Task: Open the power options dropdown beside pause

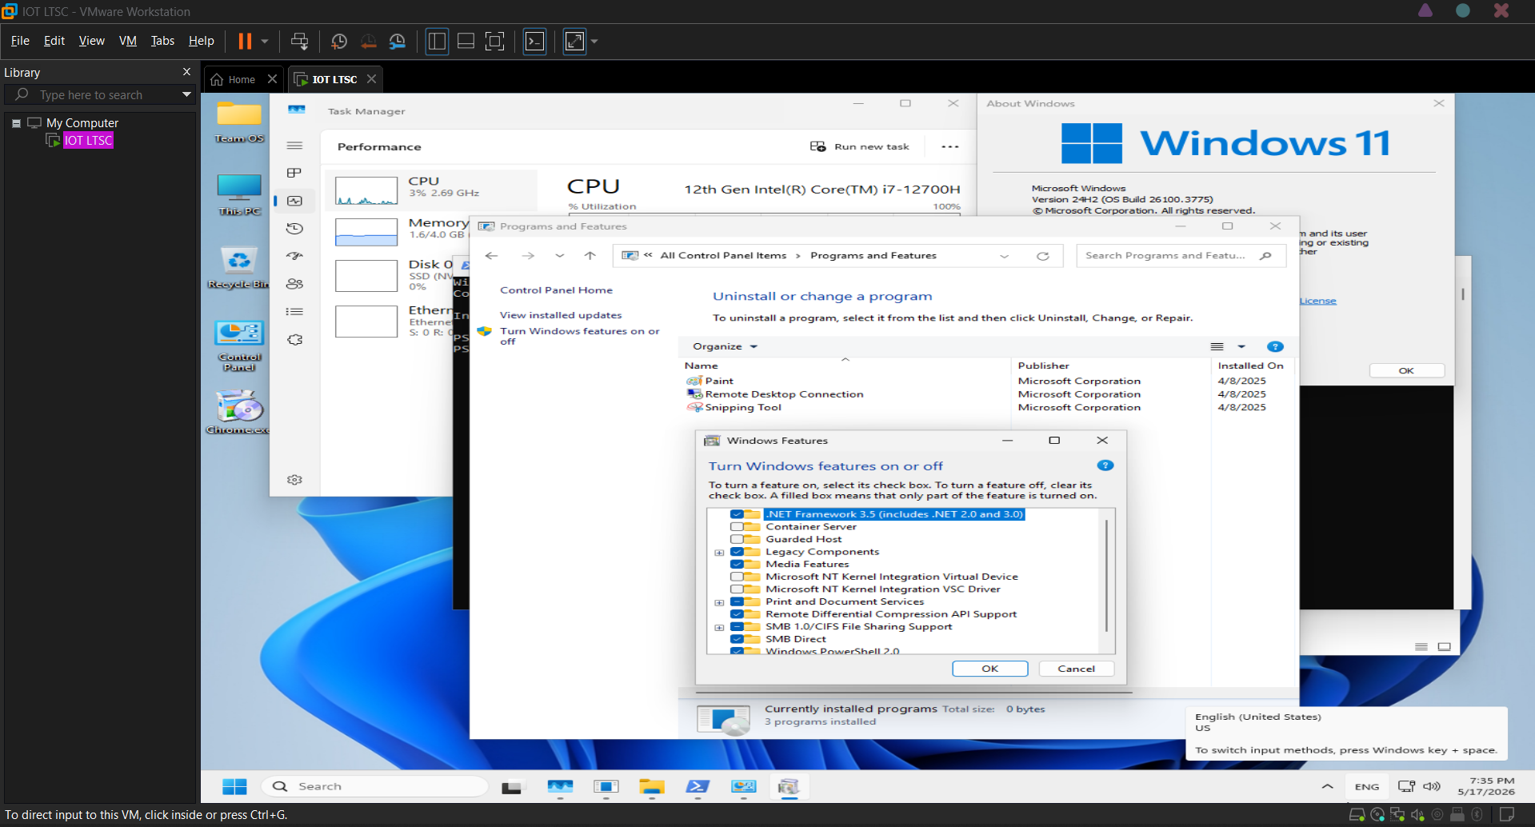Action: tap(265, 42)
